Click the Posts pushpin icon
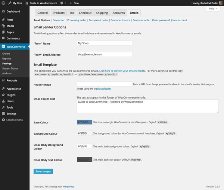Screen dimensions: 224x190 click(x=3, y=19)
